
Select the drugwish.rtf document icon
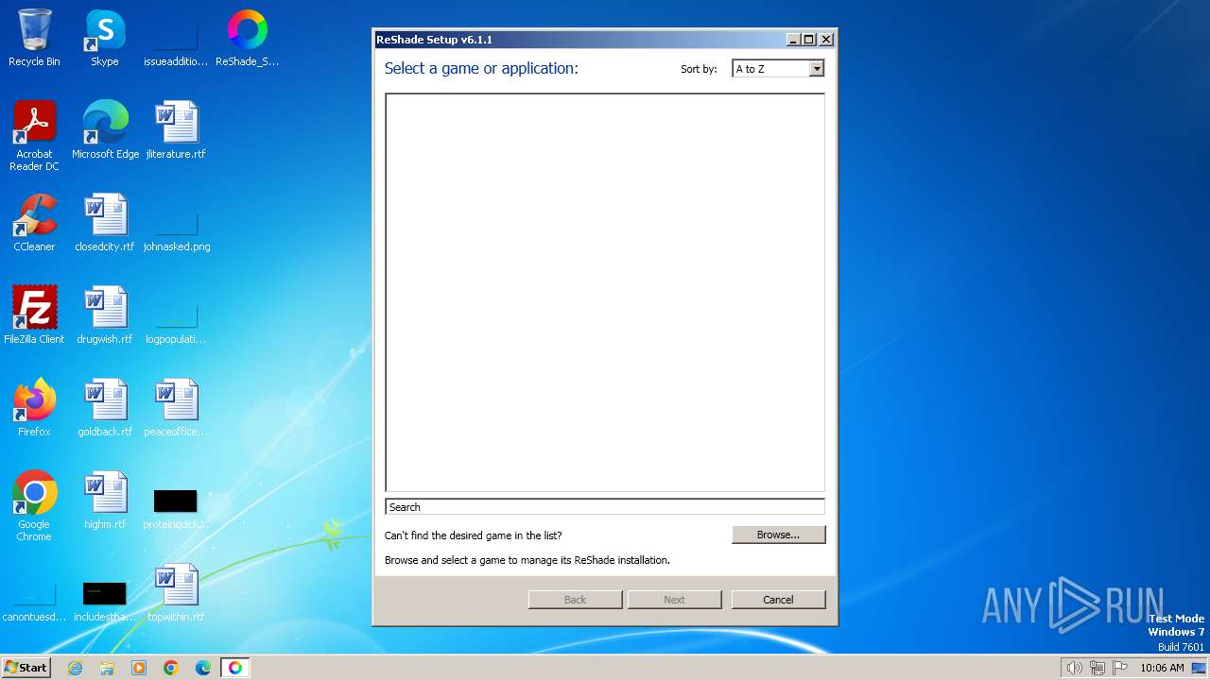[105, 315]
